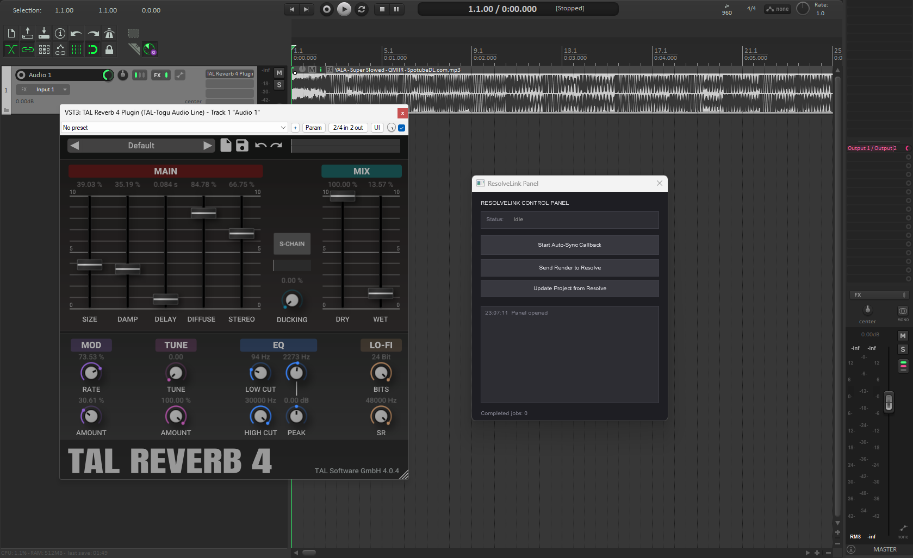Toggle the metronome icon in toolbar

click(109, 33)
